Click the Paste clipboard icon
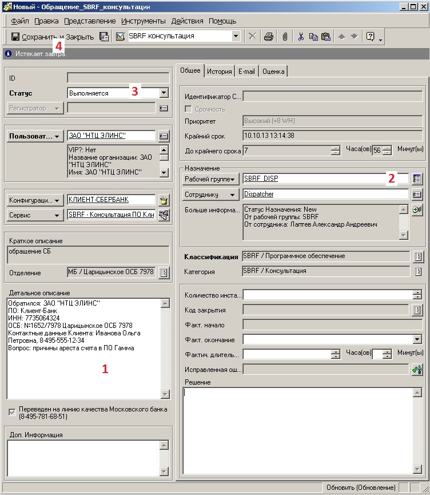The image size is (430, 495). [x=325, y=37]
